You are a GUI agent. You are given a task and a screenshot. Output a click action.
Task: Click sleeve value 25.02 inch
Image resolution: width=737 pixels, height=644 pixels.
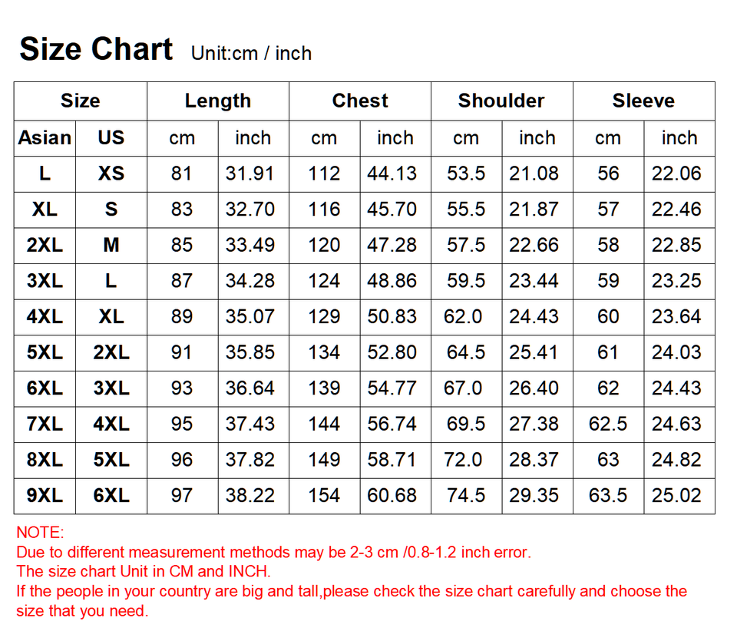[x=676, y=495]
